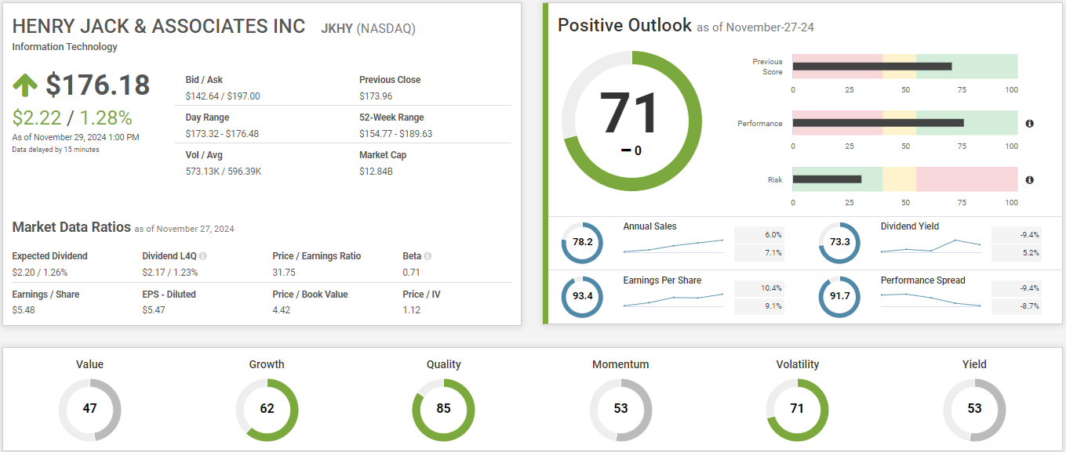Click the JKHY ticker symbol
Screen dimensions: 1066x452
[x=337, y=29]
